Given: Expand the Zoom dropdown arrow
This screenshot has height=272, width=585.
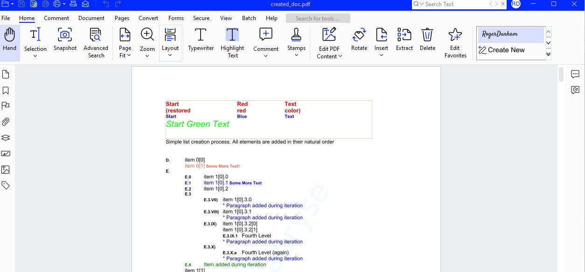Looking at the screenshot, I should (x=147, y=56).
